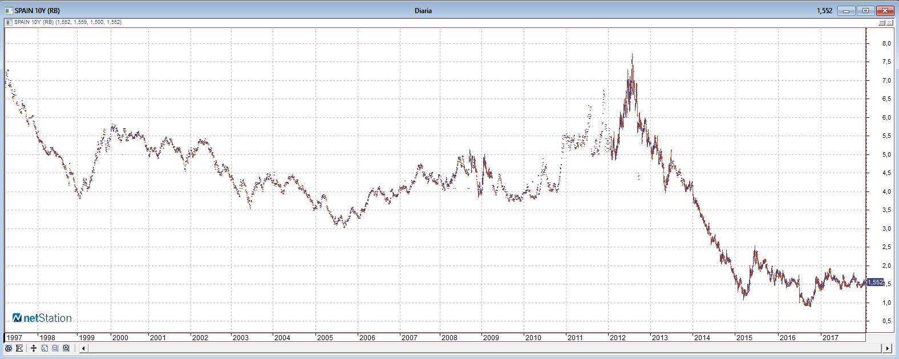Click the 2005 label on time axis
Screen dimensions: 899x359
coord(325,338)
